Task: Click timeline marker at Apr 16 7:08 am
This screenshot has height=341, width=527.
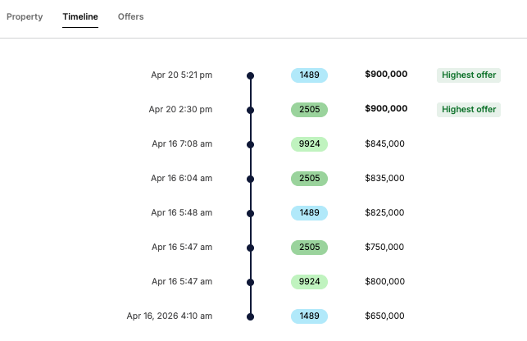Action: click(x=250, y=144)
